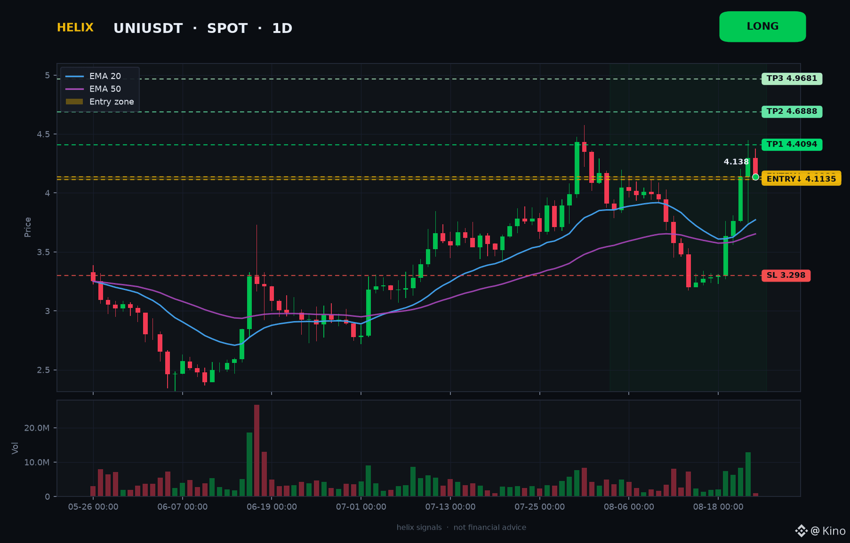Click the 07-25 00:00 date label
This screenshot has width=850, height=543.
(x=539, y=507)
